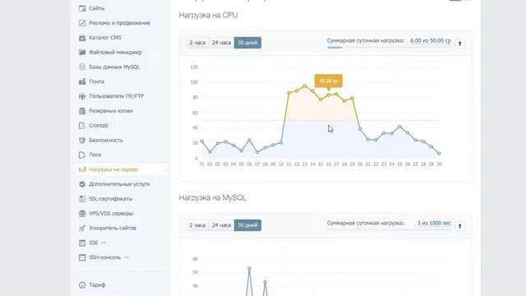Click the Пользователи ПУ/FTP label text
526x296 pixels.
tap(117, 96)
